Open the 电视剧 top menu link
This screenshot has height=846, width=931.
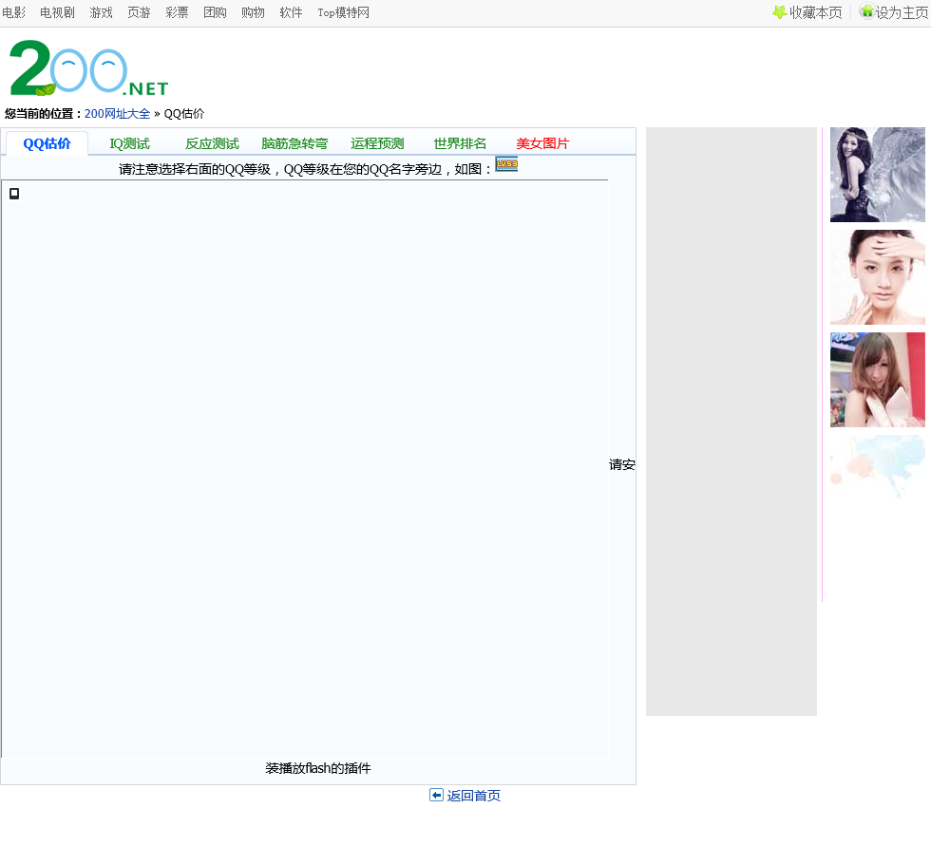[58, 12]
